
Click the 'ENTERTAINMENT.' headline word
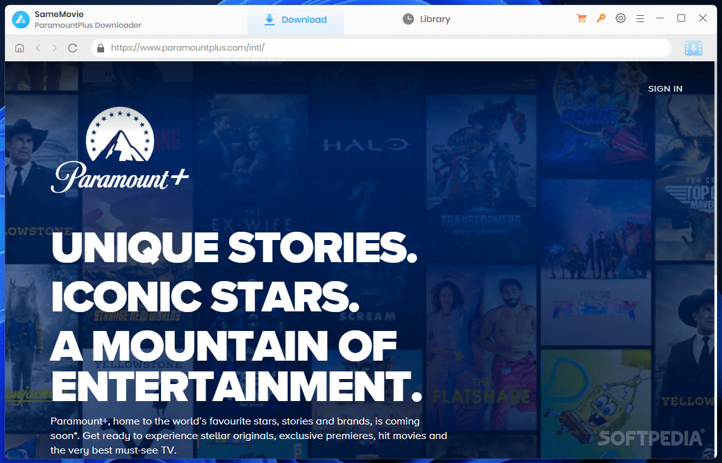[x=236, y=386]
